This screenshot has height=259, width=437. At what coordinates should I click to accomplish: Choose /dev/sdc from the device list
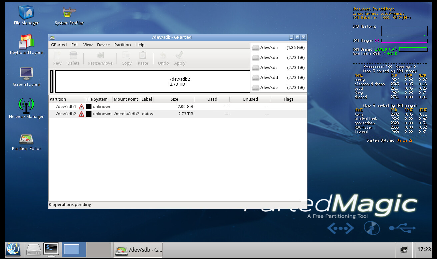click(x=278, y=68)
